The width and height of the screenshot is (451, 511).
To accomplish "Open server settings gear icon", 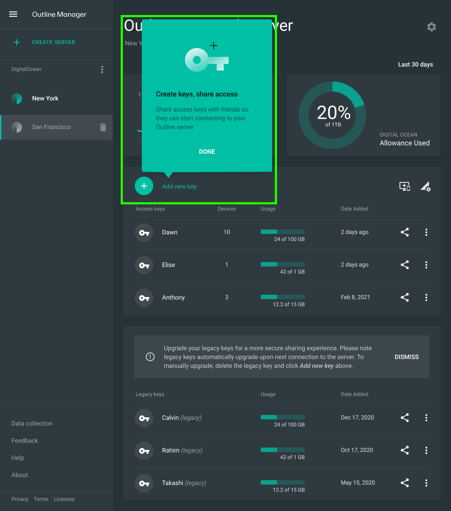I will (432, 27).
